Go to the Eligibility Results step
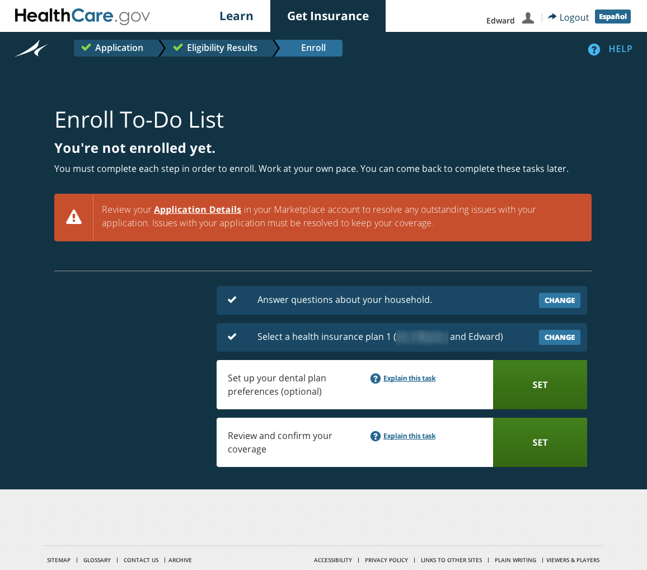Screen dimensions: 647x570 pyautogui.click(x=219, y=48)
